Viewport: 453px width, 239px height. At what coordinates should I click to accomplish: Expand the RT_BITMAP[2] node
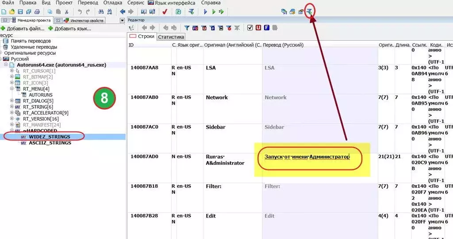point(12,77)
